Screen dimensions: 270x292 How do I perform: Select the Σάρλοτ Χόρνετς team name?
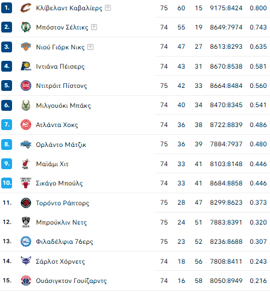(60, 261)
